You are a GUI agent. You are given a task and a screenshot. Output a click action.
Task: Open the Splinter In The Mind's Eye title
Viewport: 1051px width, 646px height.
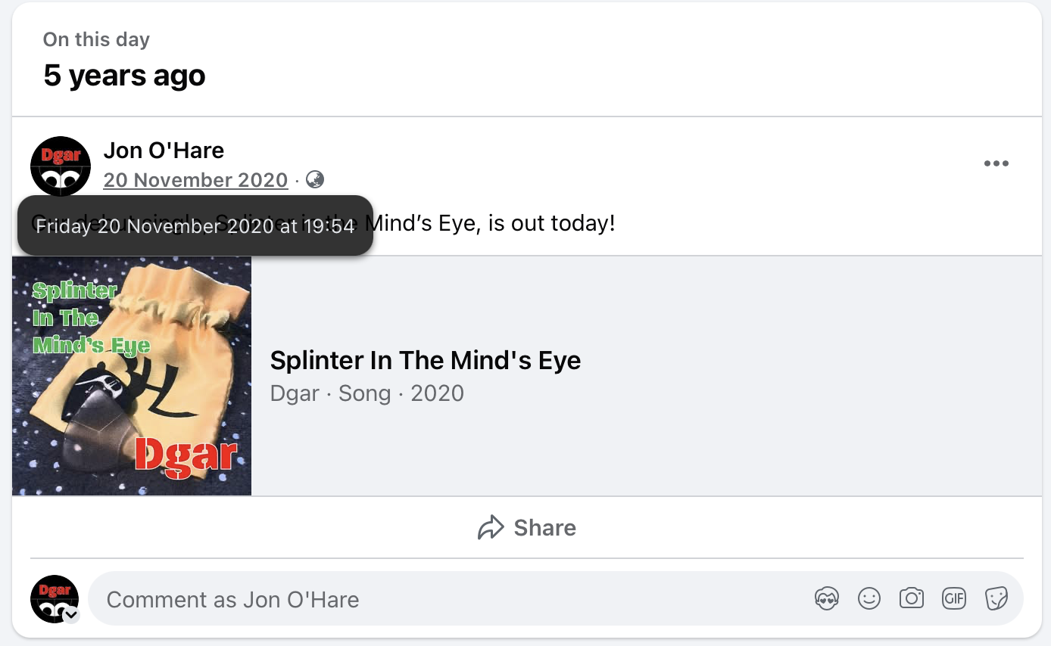point(425,361)
